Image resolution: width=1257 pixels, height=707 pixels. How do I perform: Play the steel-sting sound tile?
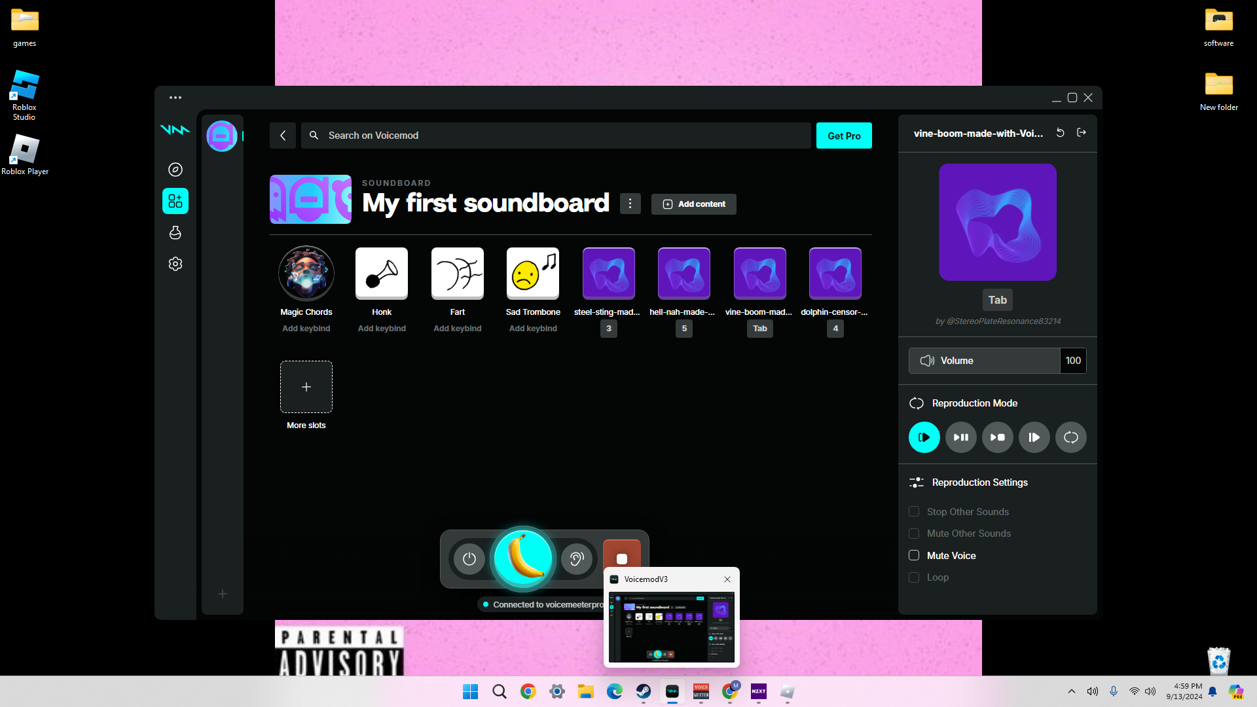click(x=609, y=274)
